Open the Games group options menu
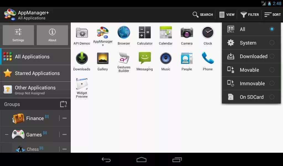The width and height of the screenshot is (283, 166). coord(64,134)
